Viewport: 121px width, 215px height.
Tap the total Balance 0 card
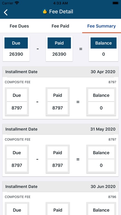104,48
